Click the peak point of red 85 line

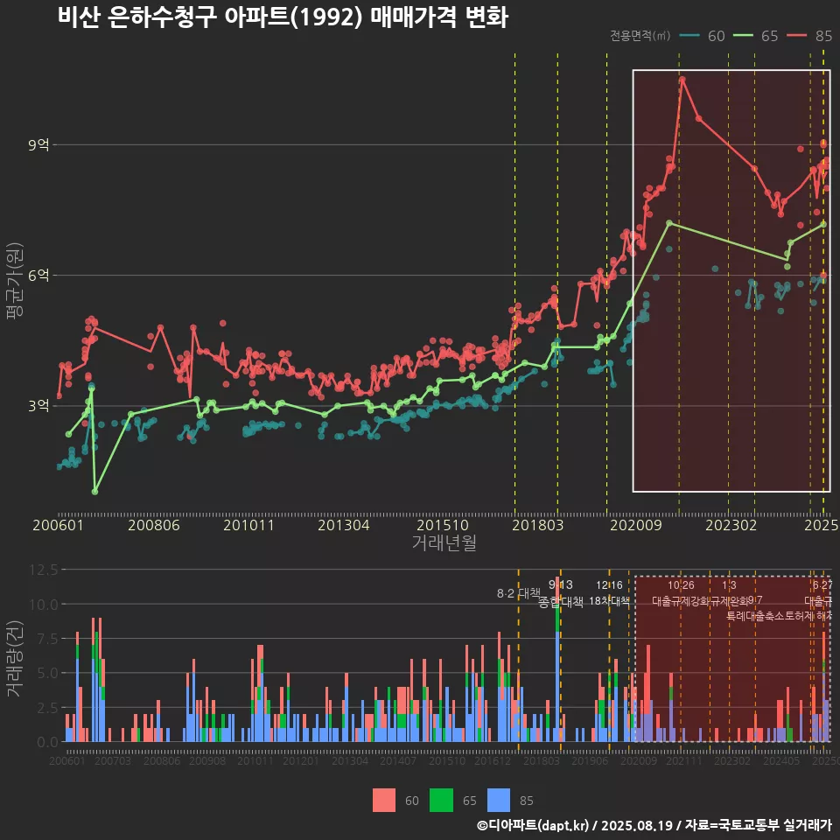pyautogui.click(x=682, y=80)
